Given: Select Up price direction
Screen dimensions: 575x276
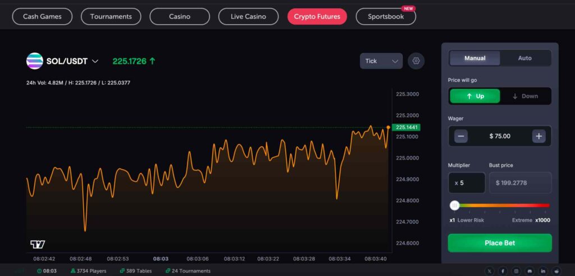Looking at the screenshot, I should 475,96.
